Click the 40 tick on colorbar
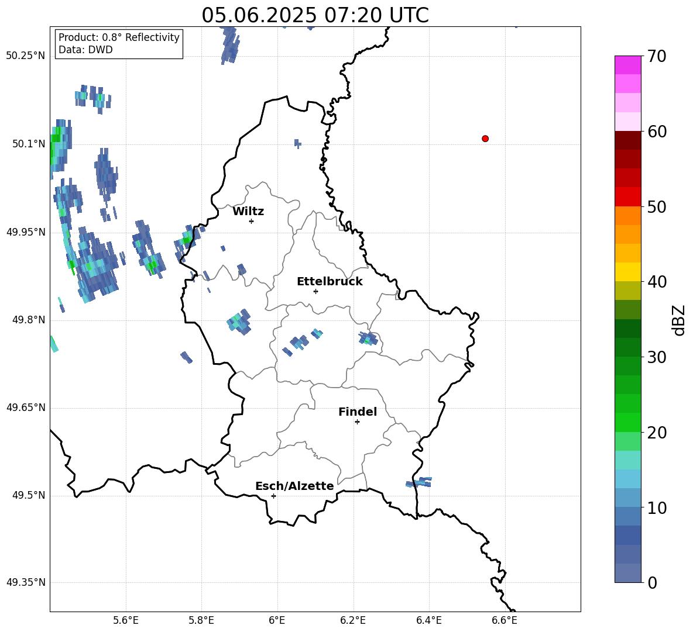Image resolution: width=693 pixels, height=632 pixels. click(657, 282)
